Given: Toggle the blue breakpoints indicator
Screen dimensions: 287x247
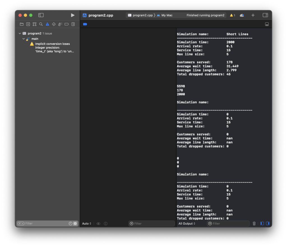Looking at the screenshot, I should [85, 24].
